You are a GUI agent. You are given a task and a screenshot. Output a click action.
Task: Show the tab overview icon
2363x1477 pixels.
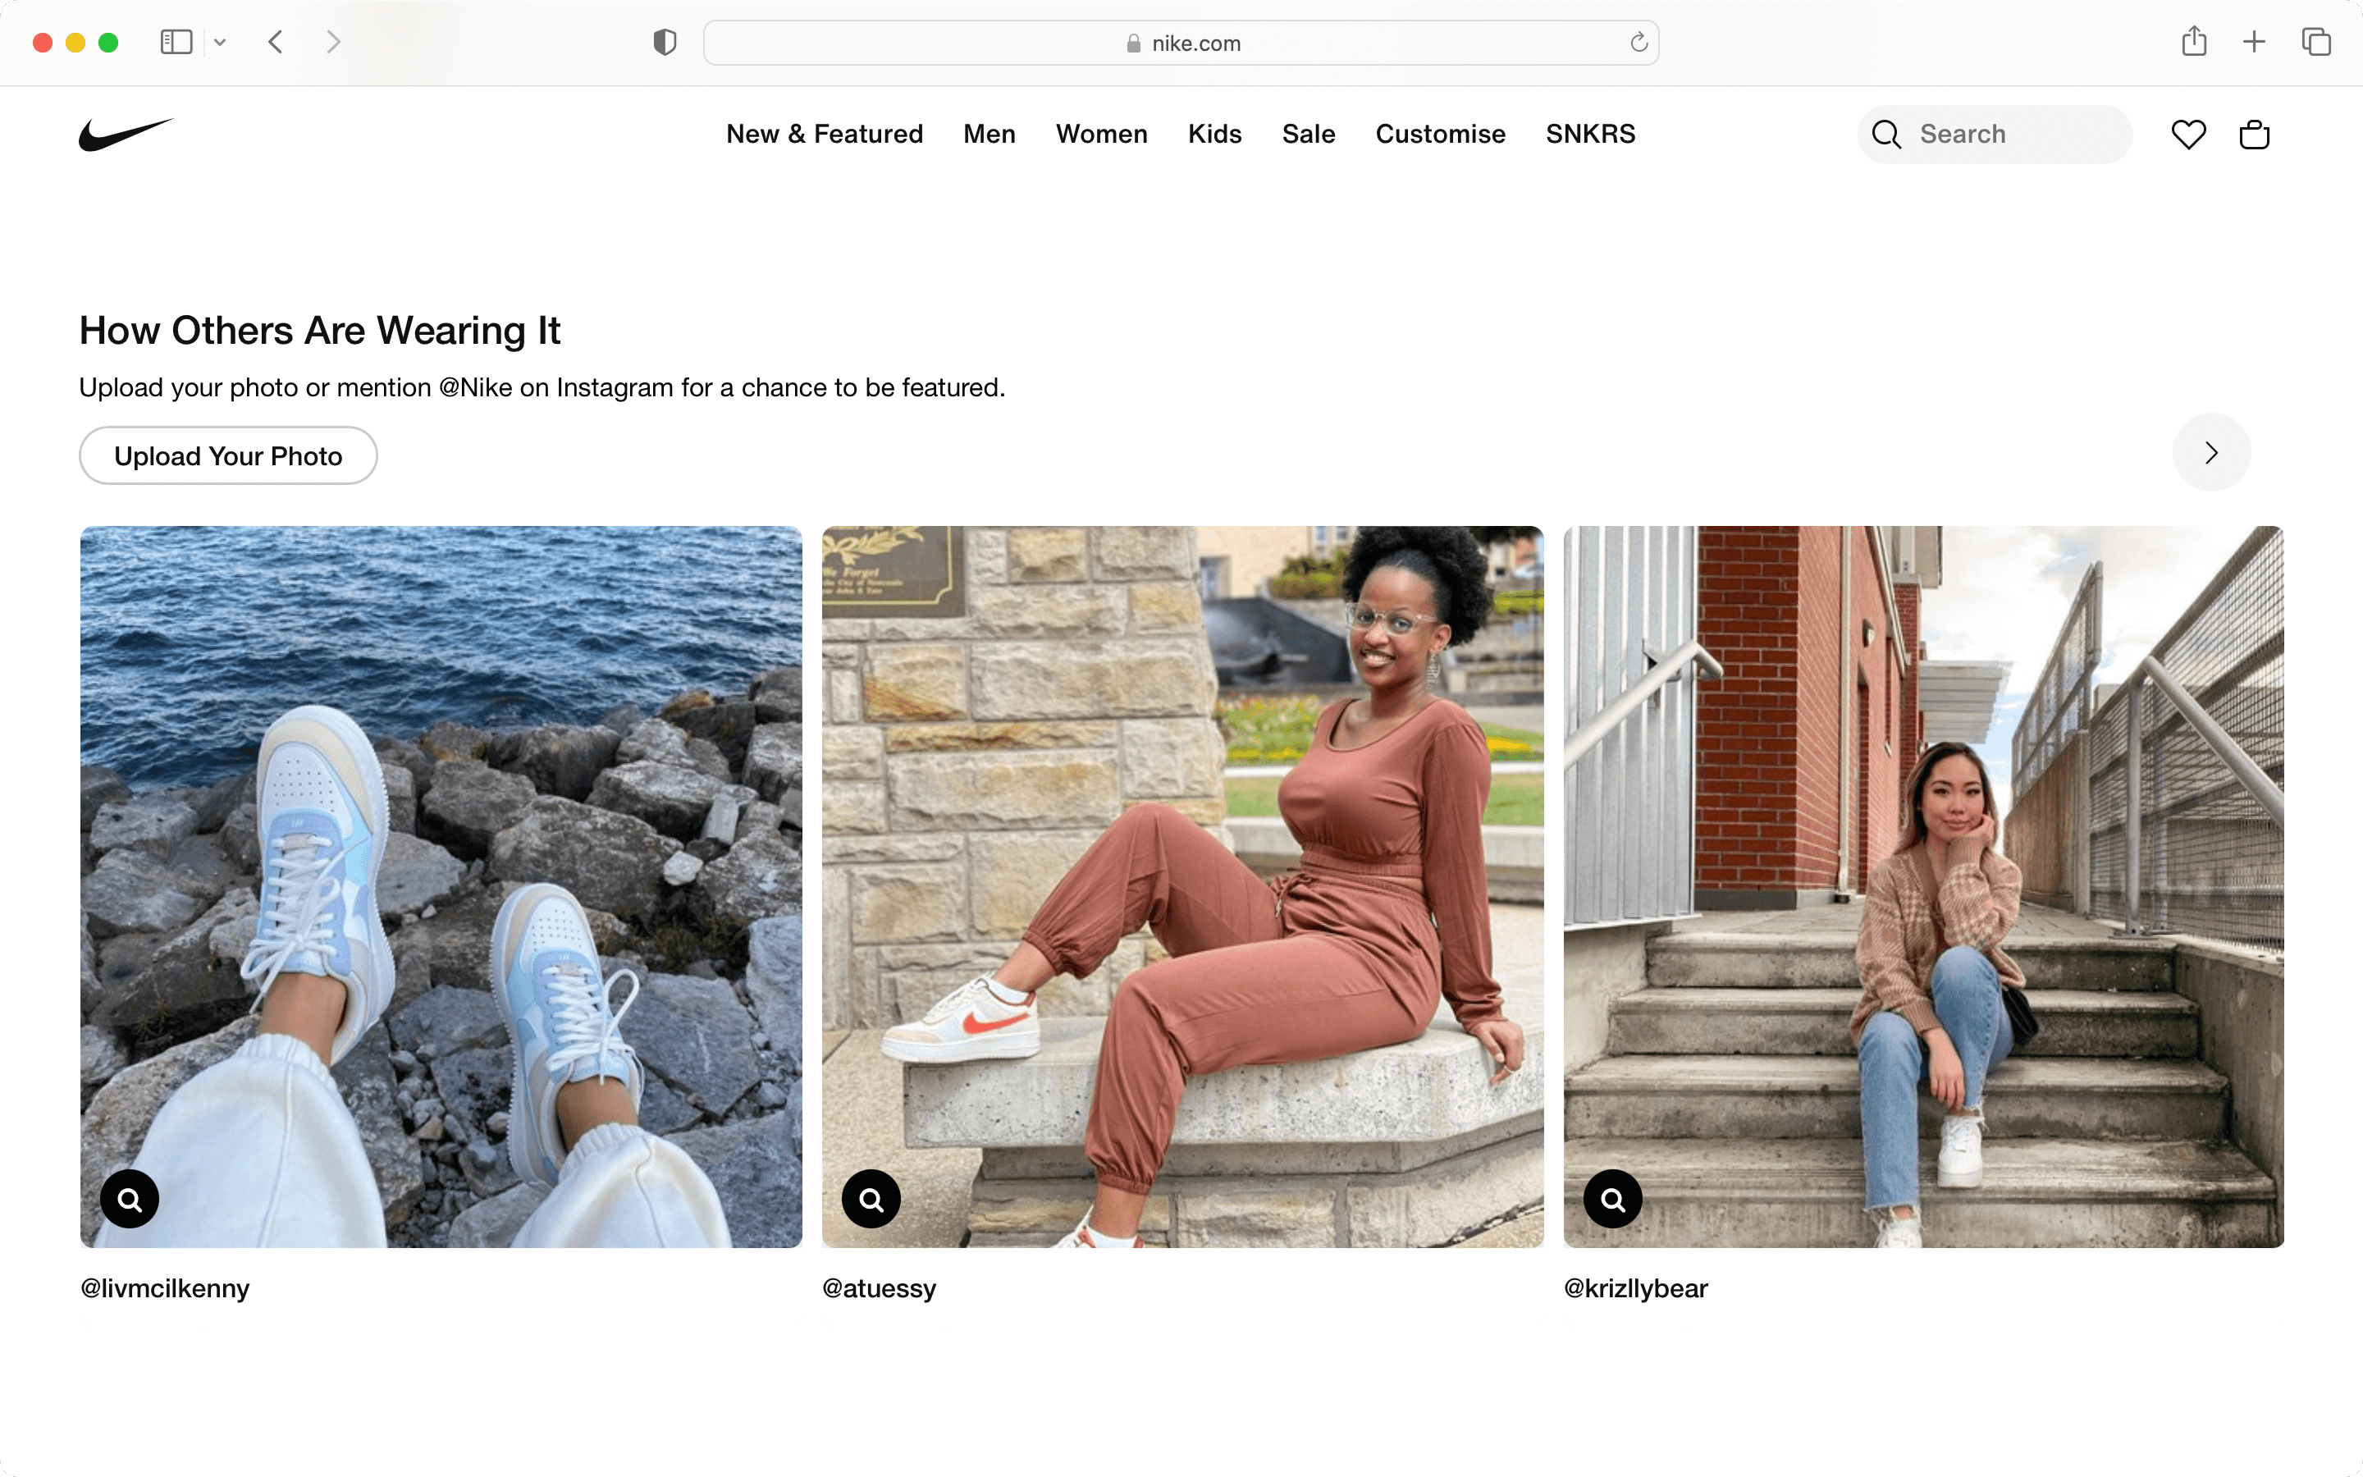tap(2316, 42)
